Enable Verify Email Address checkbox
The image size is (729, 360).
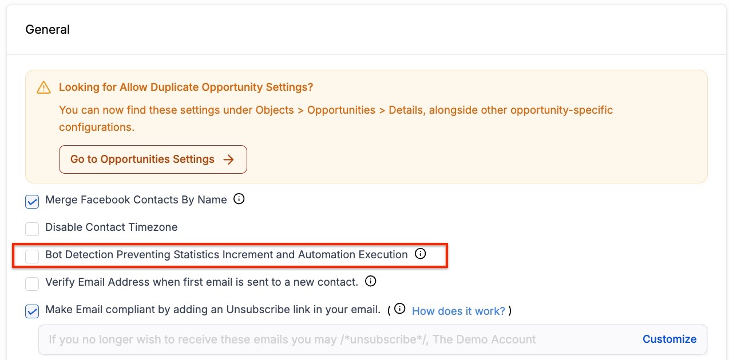(x=32, y=283)
